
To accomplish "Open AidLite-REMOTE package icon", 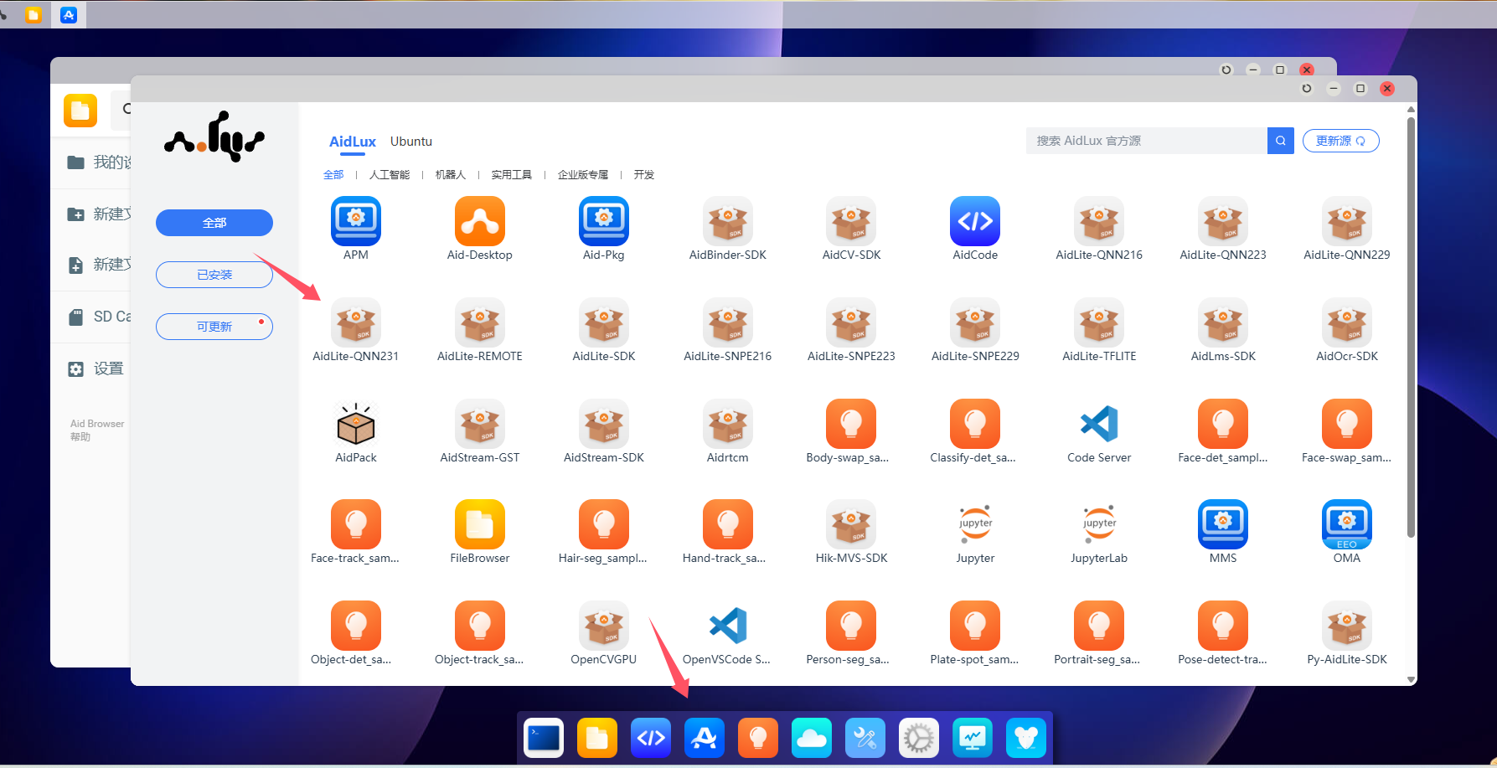I will click(480, 322).
